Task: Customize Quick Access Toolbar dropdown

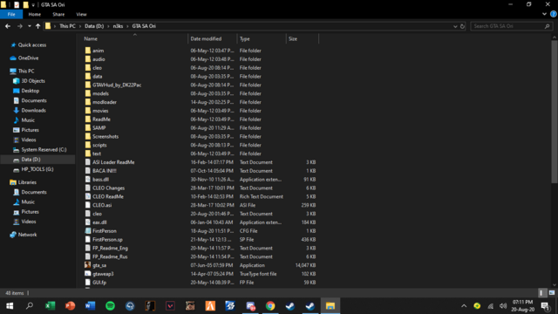Action: pyautogui.click(x=33, y=5)
